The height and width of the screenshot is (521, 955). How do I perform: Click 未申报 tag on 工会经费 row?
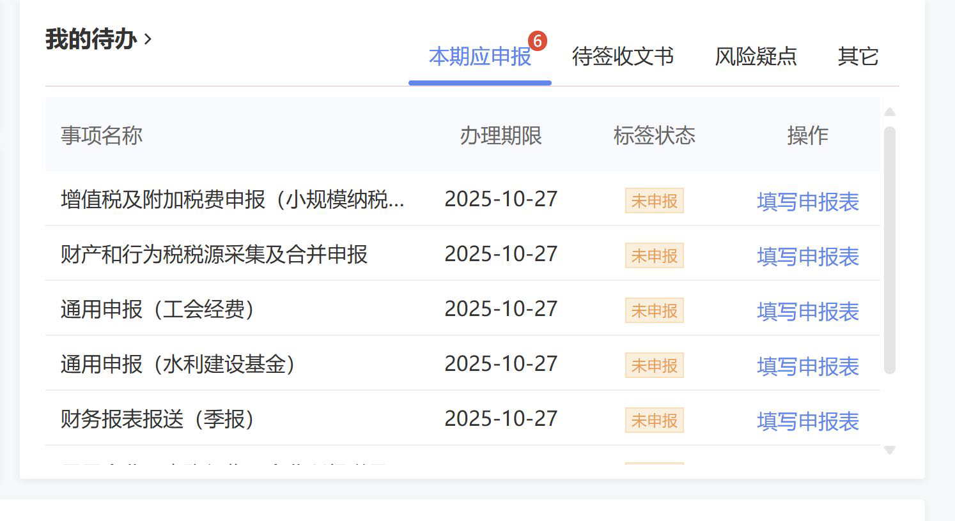pyautogui.click(x=654, y=311)
